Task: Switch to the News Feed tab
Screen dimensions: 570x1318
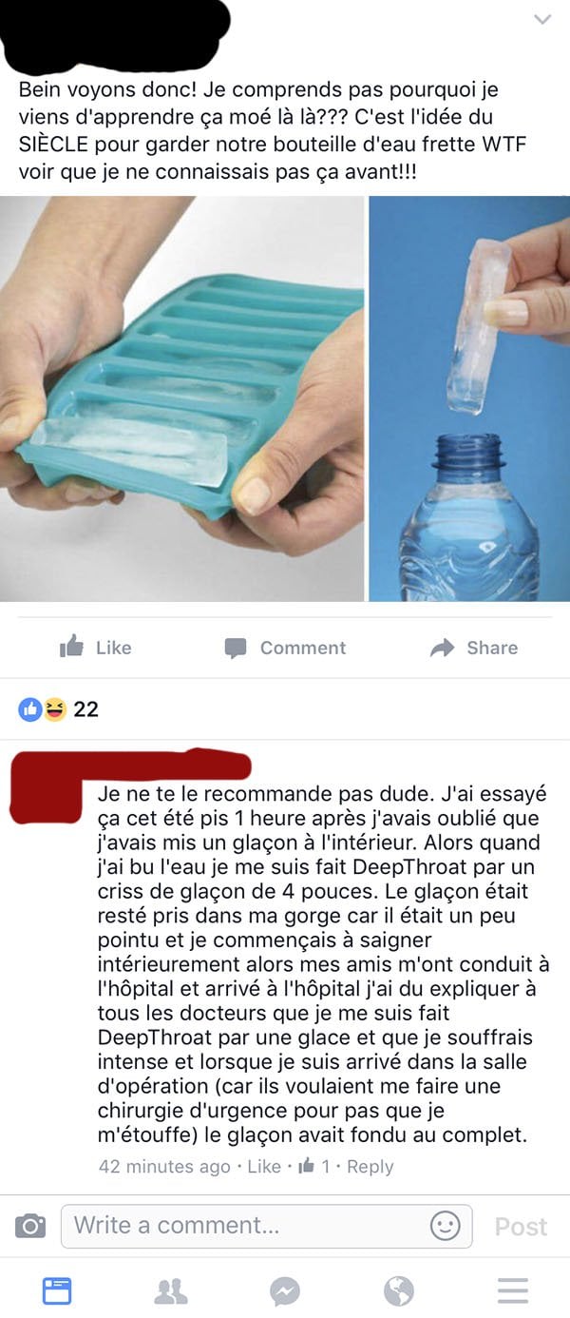Action: [57, 1290]
